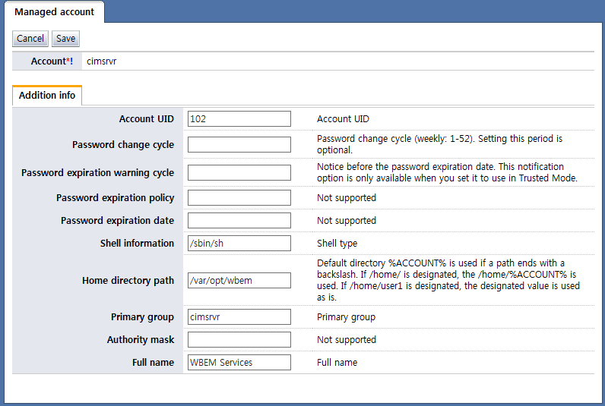Focus the Full name input field

239,363
